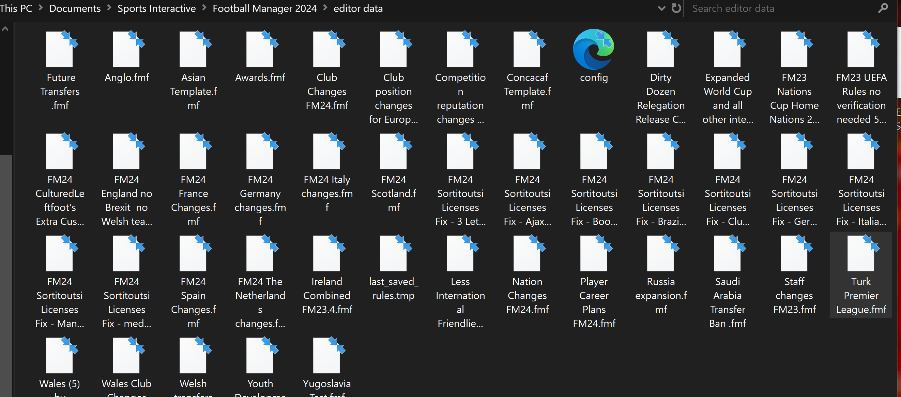Select Staff changes FM23.fmf file name
Image resolution: width=901 pixels, height=397 pixels.
tap(794, 295)
